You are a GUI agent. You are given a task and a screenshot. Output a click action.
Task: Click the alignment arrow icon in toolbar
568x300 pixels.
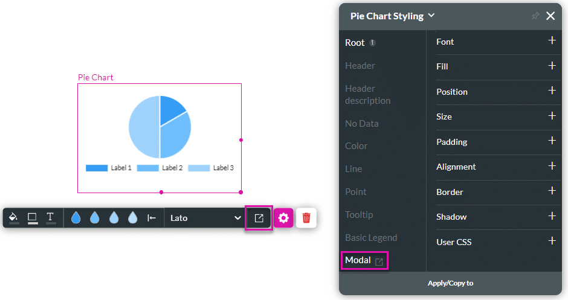click(152, 218)
